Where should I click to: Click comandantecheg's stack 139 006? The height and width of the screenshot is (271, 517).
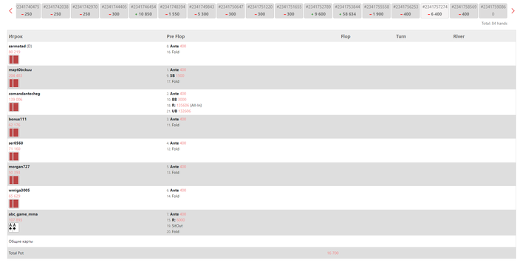16,100
